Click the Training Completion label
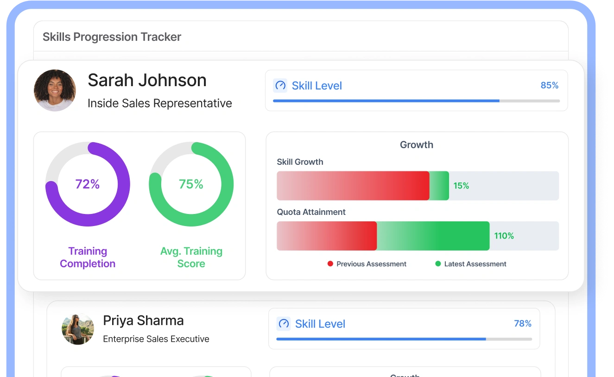Viewport: 614px width, 377px height. [x=88, y=258]
